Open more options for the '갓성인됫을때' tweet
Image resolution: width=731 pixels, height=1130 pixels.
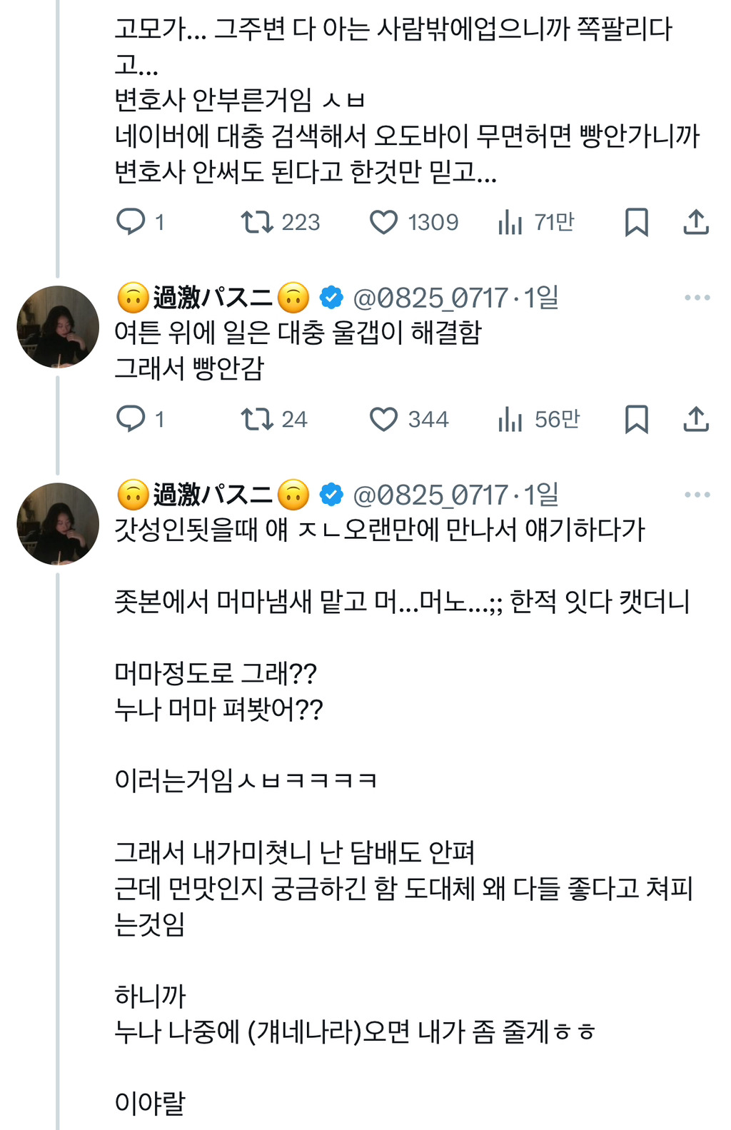pos(697,495)
